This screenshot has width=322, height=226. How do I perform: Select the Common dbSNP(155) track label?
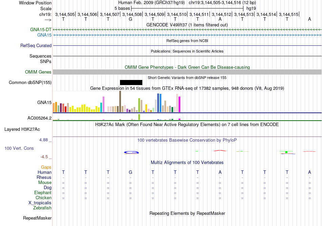(x=30, y=83)
